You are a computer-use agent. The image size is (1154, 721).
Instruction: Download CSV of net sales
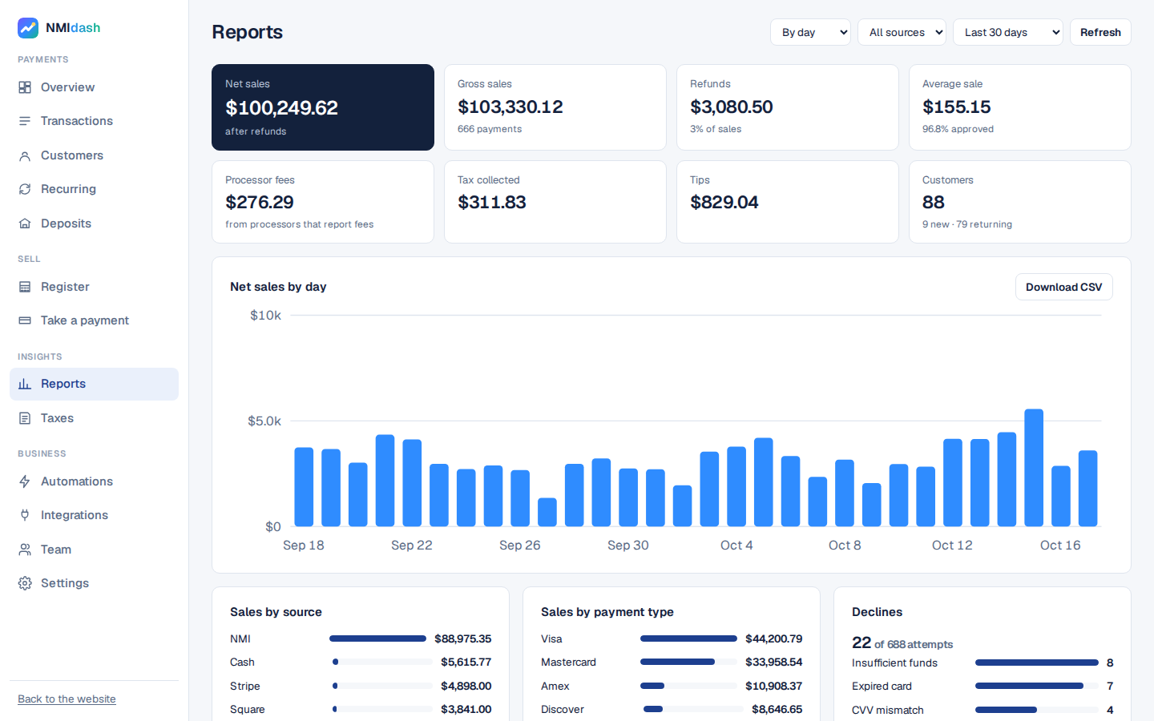(1063, 287)
